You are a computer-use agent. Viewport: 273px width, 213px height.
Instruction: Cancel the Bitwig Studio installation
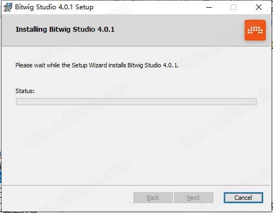243,198
